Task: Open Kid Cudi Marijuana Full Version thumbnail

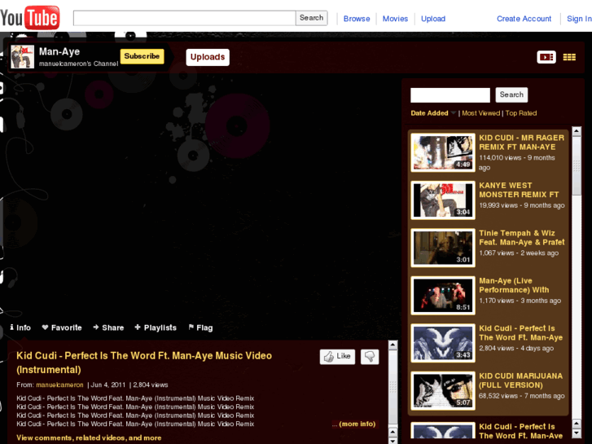Action: tap(443, 390)
